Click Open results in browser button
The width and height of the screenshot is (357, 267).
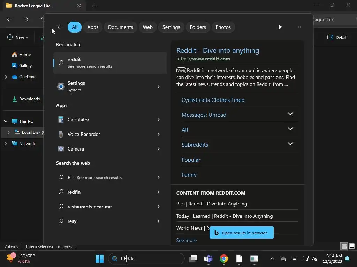(x=241, y=233)
